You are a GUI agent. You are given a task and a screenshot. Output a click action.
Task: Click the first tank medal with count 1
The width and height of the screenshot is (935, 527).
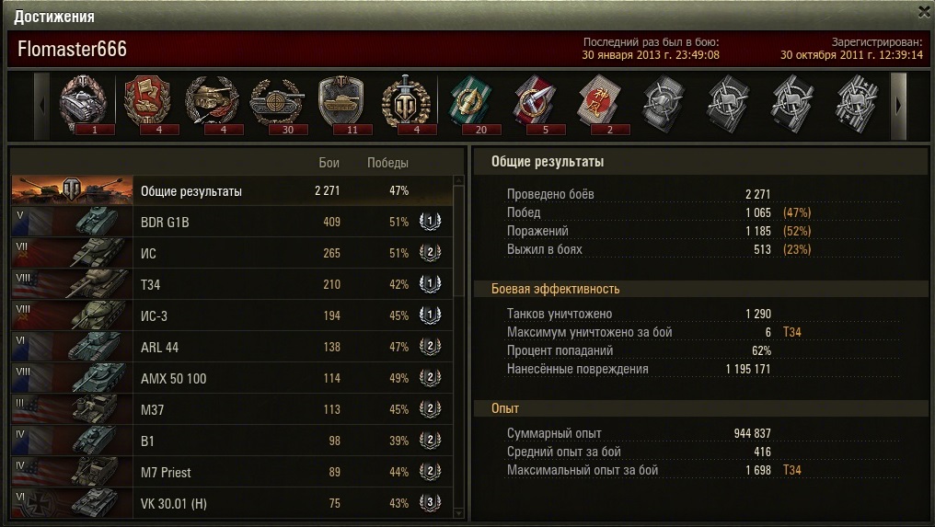tap(83, 103)
